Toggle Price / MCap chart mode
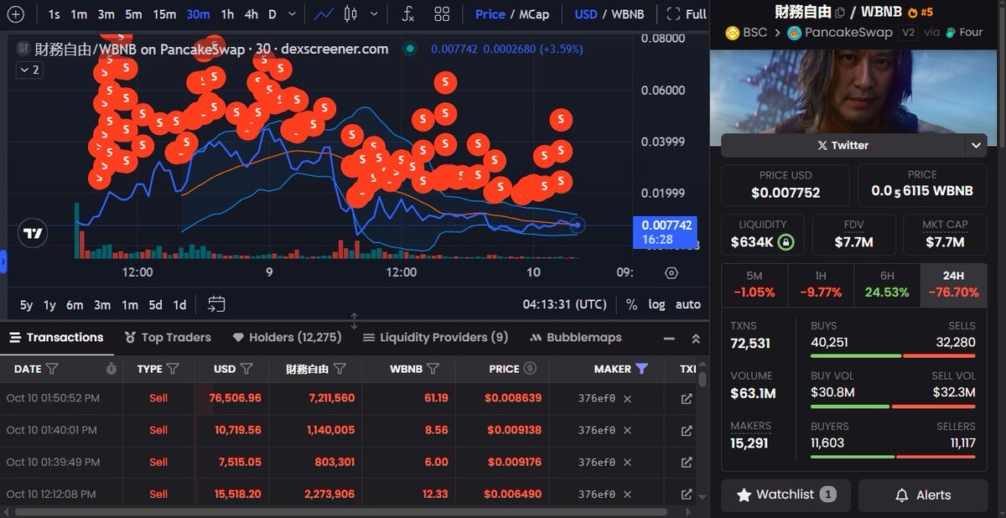 [x=511, y=14]
